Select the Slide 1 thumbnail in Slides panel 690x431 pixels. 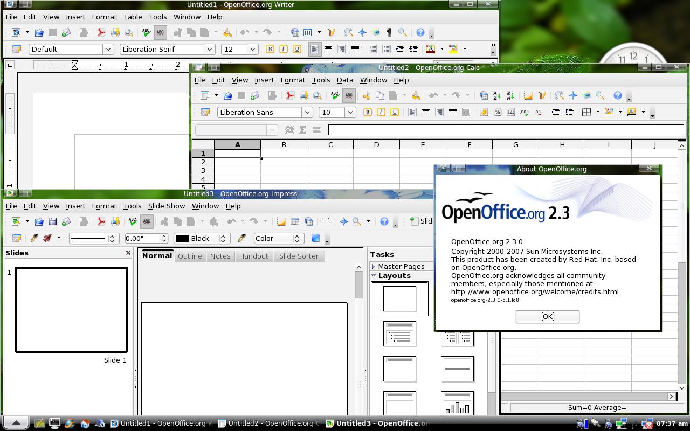[x=71, y=310]
